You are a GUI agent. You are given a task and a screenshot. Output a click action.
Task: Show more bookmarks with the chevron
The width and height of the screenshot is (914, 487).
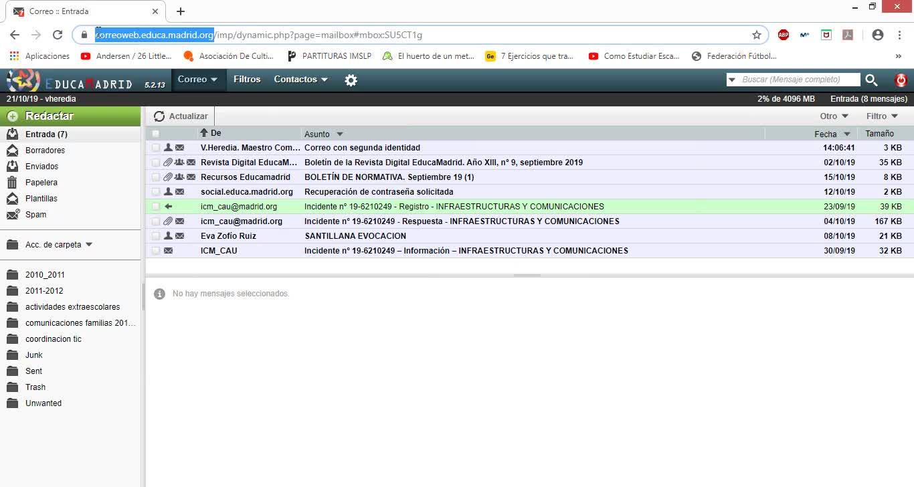tap(899, 56)
